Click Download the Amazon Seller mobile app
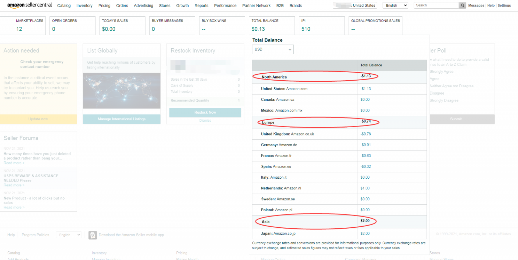This screenshot has height=260, width=518. coord(131,235)
